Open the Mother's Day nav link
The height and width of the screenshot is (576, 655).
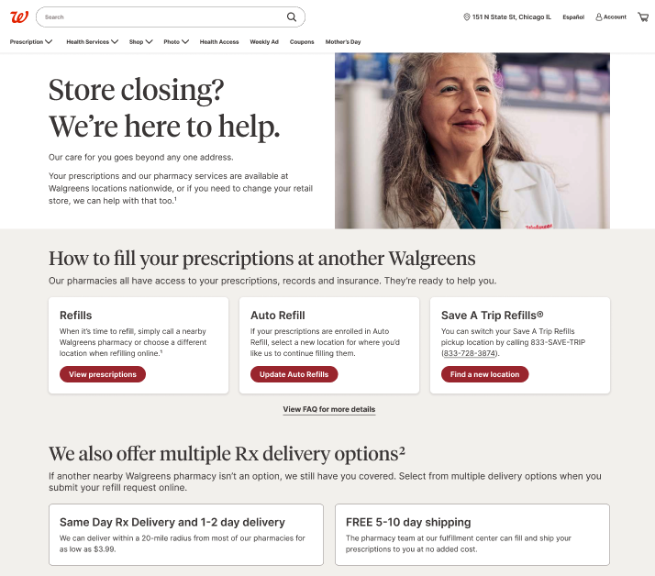(x=343, y=42)
